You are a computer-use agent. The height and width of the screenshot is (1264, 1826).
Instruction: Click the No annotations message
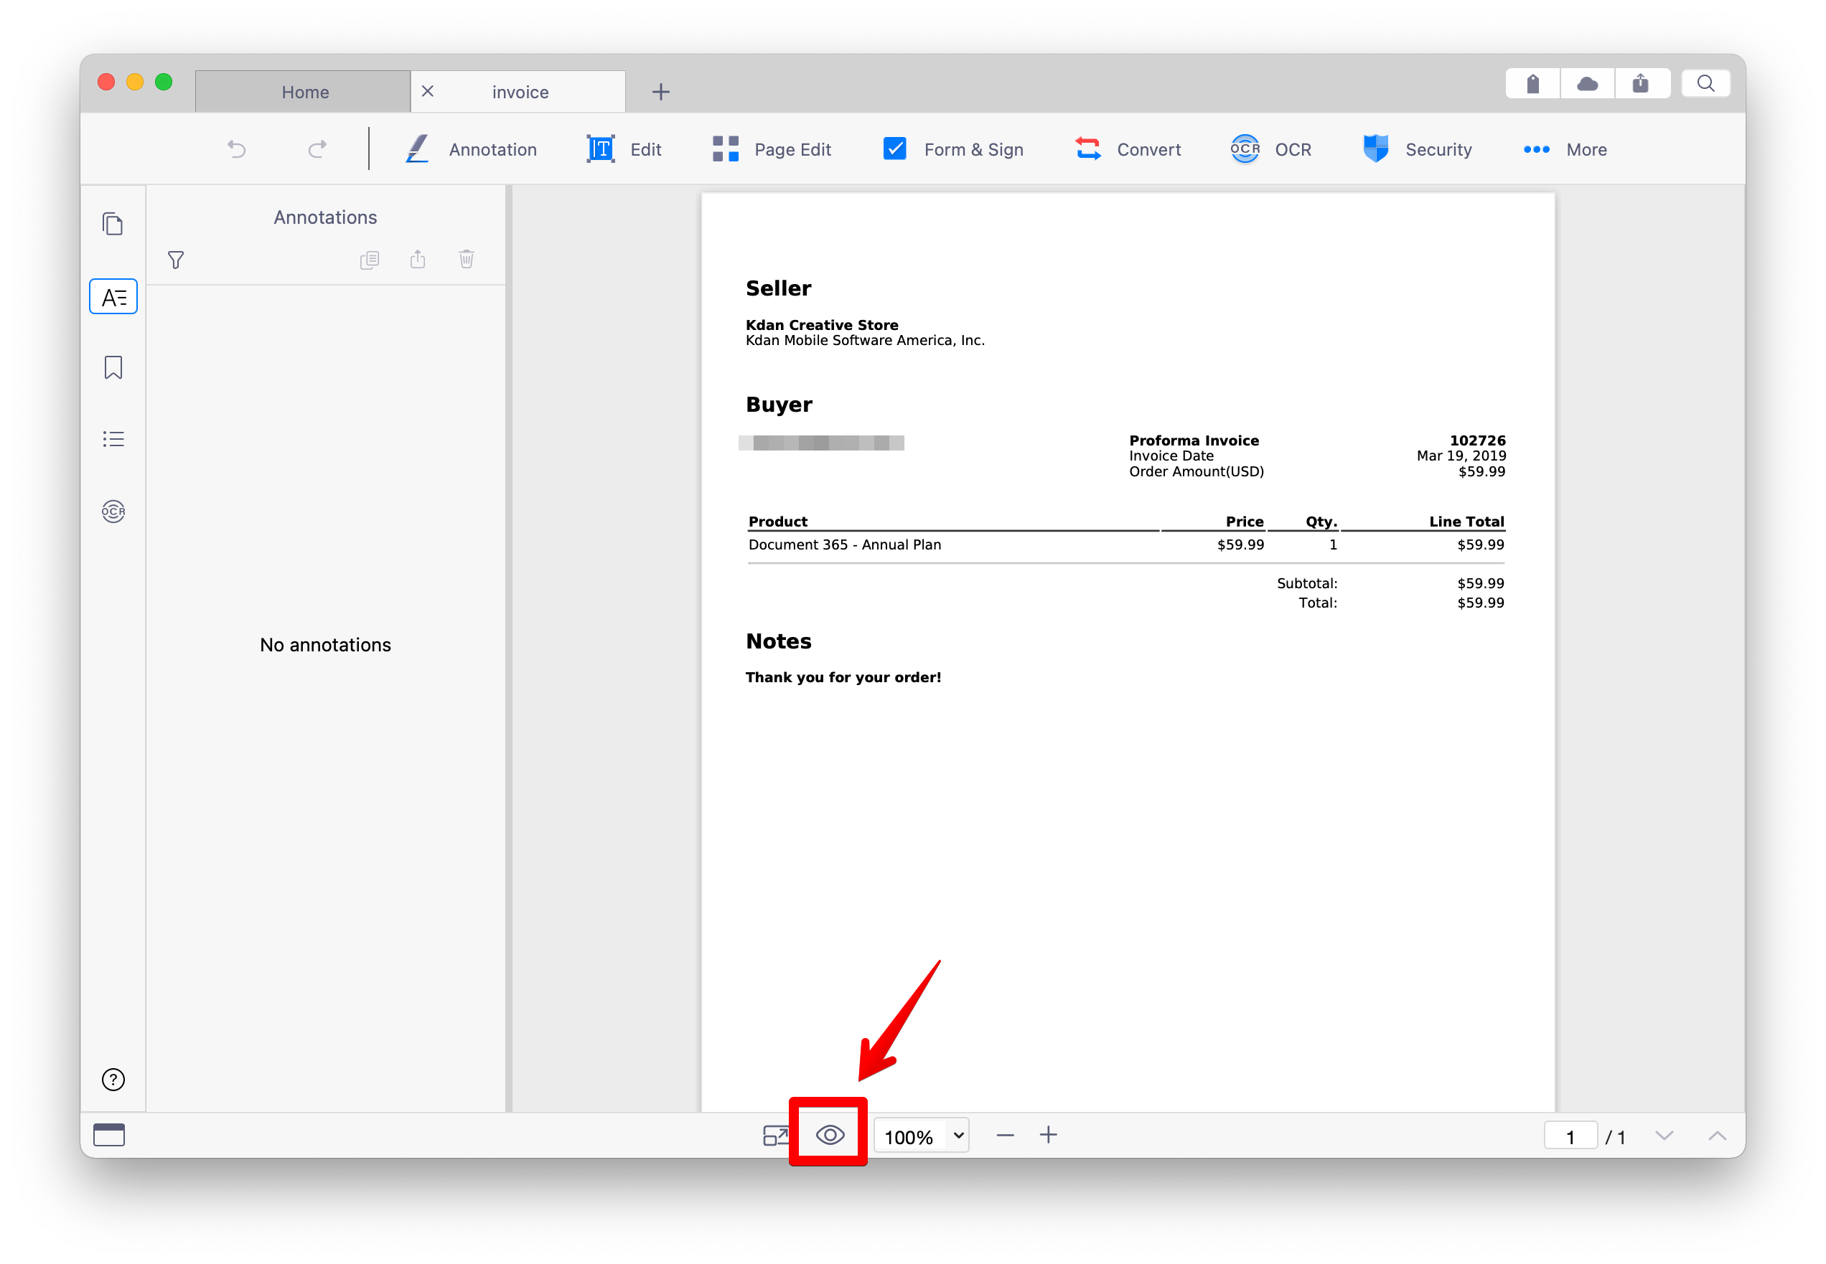326,645
